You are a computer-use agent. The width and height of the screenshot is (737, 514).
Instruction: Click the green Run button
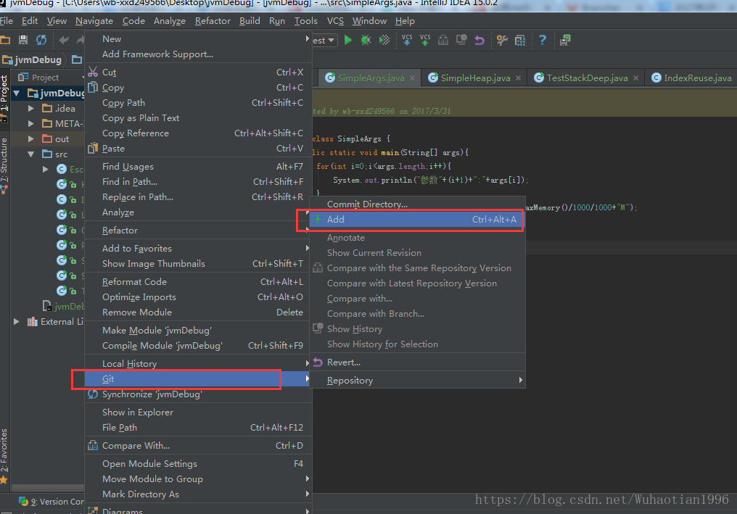click(x=347, y=41)
